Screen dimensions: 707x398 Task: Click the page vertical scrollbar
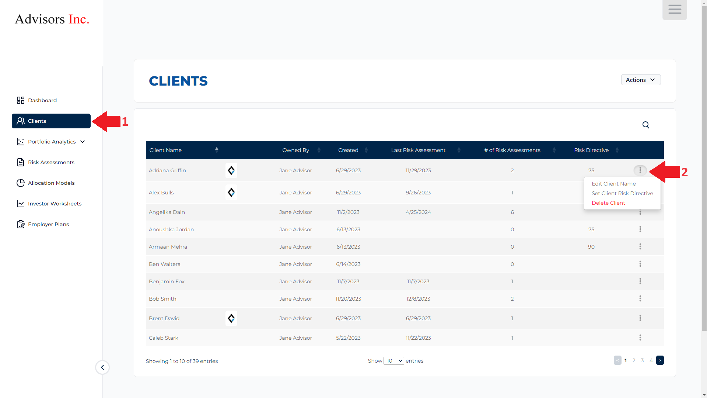pyautogui.click(x=704, y=166)
